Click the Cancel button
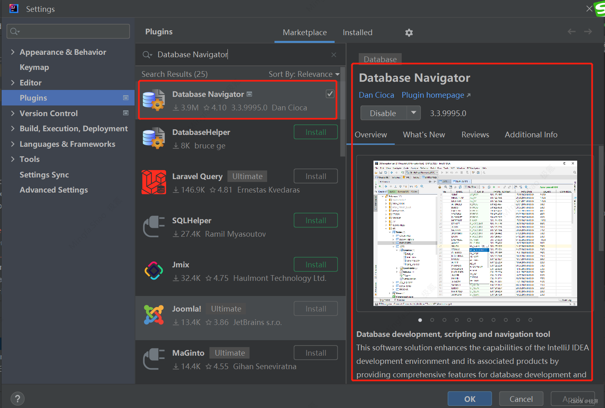 tap(521, 399)
